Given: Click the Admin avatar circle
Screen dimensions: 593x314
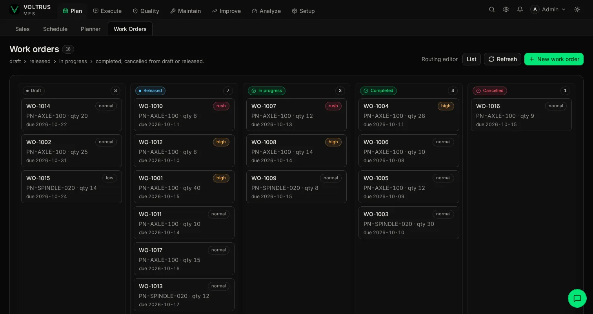Looking at the screenshot, I should click(535, 9).
